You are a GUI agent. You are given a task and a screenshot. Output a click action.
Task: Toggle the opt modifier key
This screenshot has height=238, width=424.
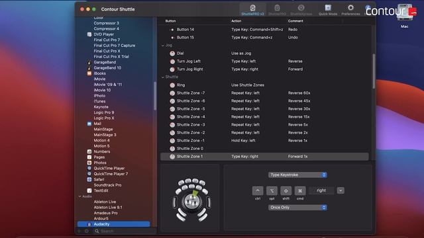pyautogui.click(x=272, y=190)
